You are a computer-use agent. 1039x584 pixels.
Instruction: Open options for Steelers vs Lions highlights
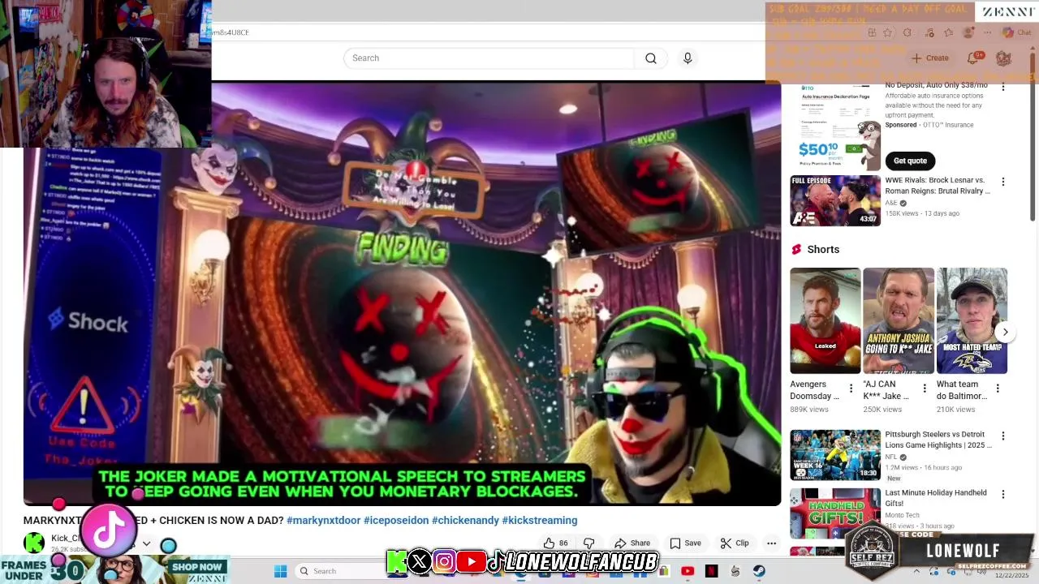tap(1003, 436)
